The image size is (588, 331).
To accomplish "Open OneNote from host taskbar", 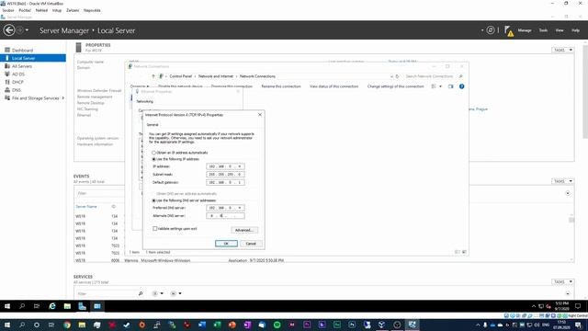I will (247, 325).
